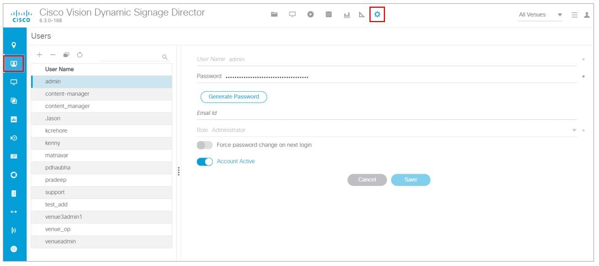Viewport: 599px width, 266px height.
Task: Select the Jason user row
Action: pyautogui.click(x=102, y=118)
